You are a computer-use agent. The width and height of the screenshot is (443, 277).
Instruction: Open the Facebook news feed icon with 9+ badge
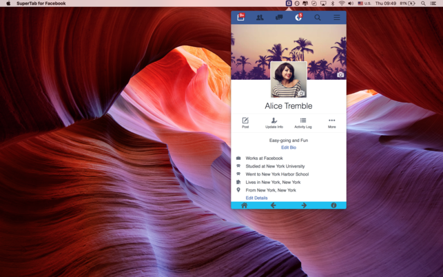pyautogui.click(x=240, y=17)
